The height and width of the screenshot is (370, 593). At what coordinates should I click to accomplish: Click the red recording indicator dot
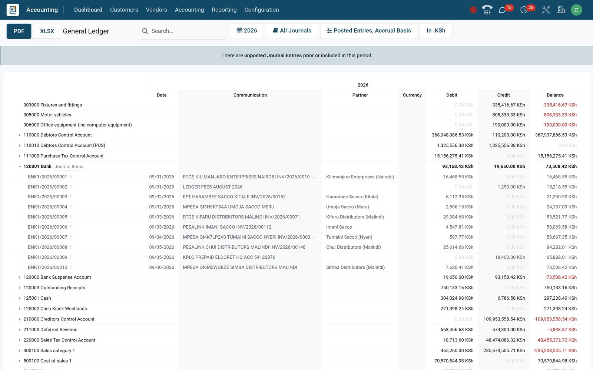pyautogui.click(x=473, y=10)
